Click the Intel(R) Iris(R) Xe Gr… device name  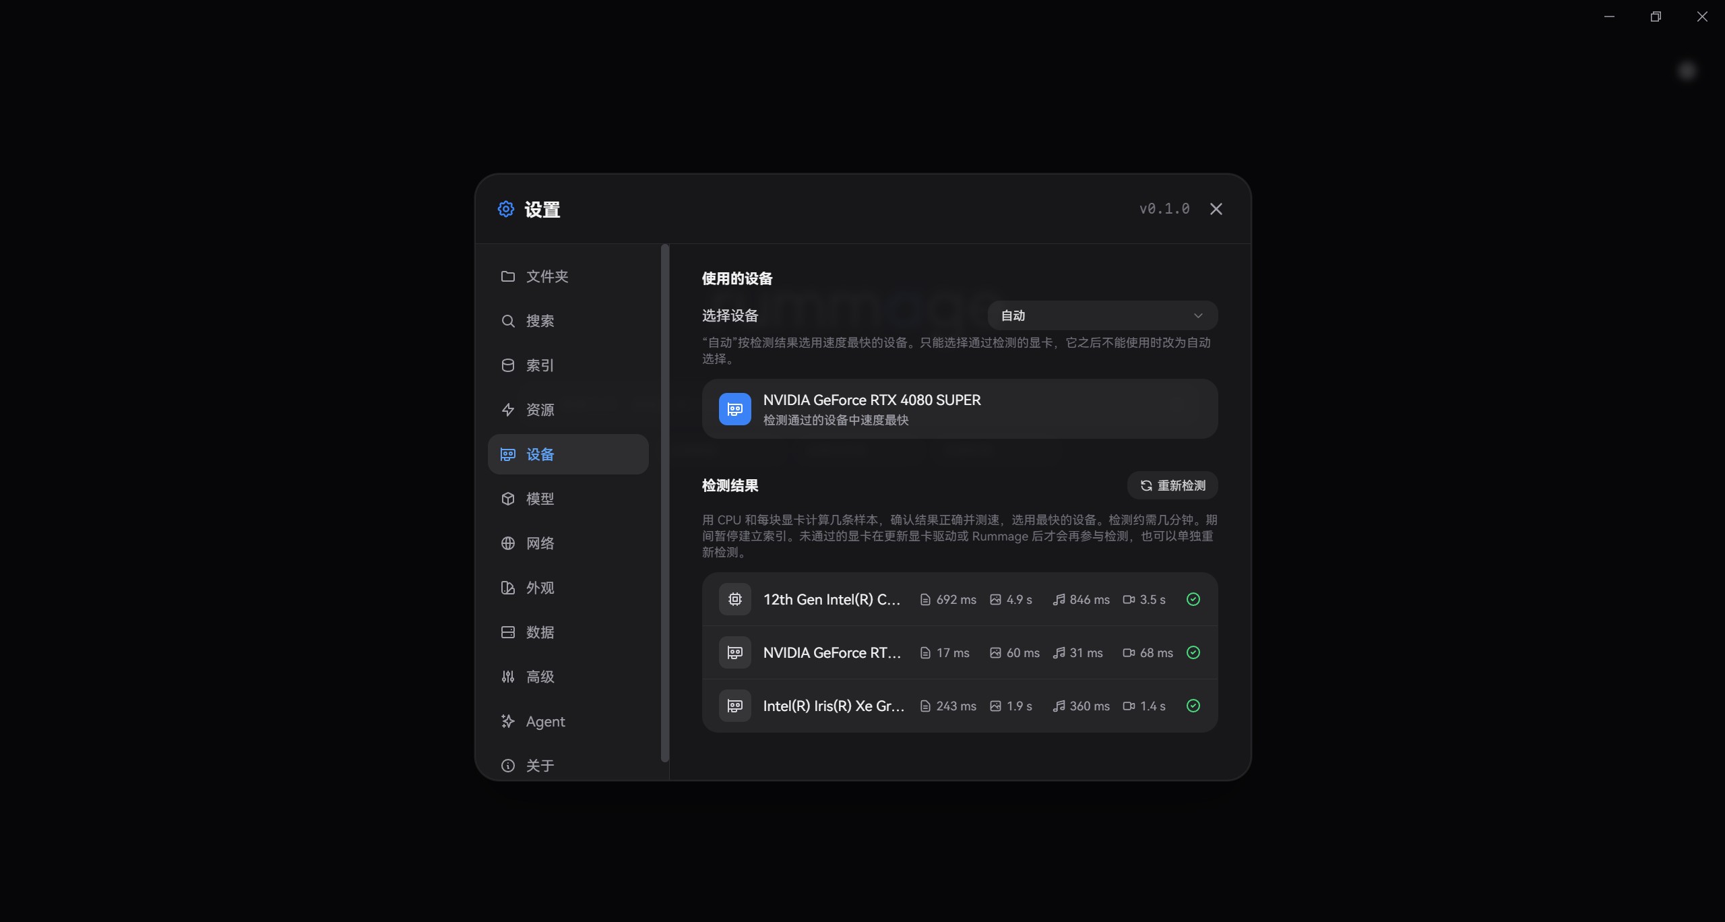point(834,706)
